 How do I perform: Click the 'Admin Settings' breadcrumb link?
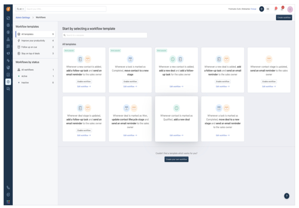23,17
